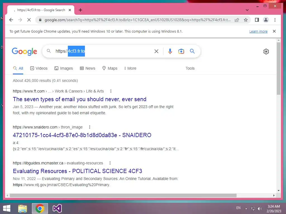286x214 pixels.
Task: Click the https://www.snaidero.com URL text
Action: (35, 127)
